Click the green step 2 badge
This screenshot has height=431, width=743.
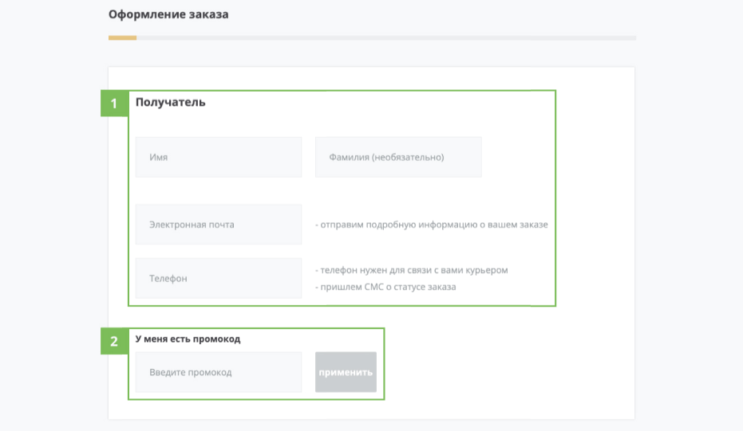click(114, 342)
